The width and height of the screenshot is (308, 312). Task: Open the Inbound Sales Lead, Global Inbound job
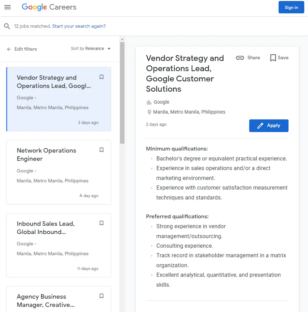(x=59, y=245)
